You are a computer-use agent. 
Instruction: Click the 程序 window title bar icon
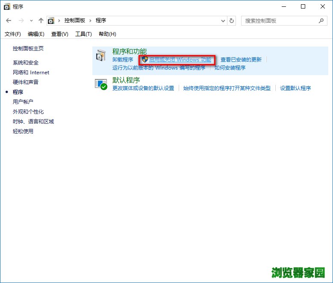tap(7, 7)
